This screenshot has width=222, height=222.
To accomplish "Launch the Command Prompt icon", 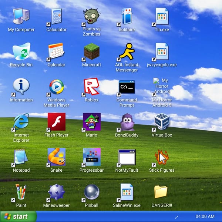I will (127, 87).
